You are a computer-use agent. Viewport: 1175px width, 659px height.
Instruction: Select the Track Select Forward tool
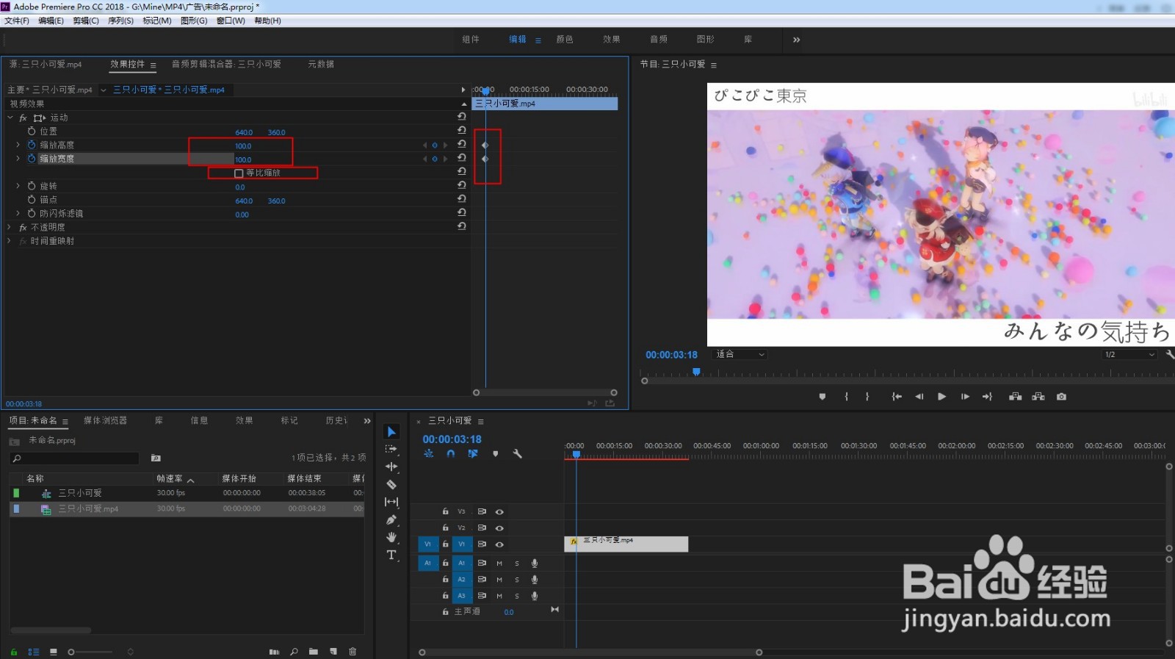391,449
